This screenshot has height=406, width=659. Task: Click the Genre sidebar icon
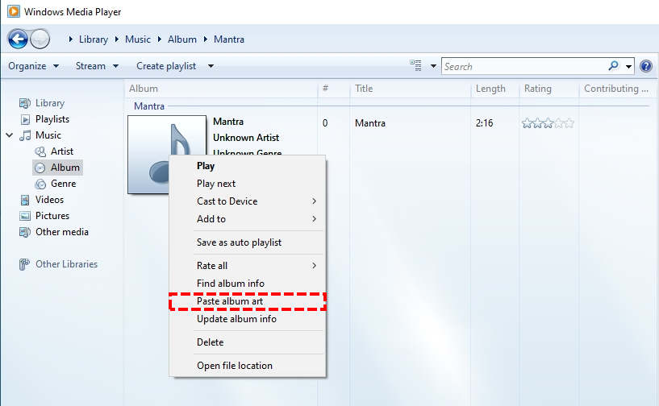tap(40, 184)
